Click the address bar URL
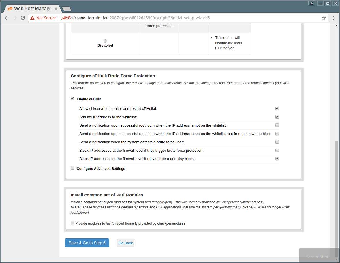340x263 pixels. pyautogui.click(x=136, y=18)
